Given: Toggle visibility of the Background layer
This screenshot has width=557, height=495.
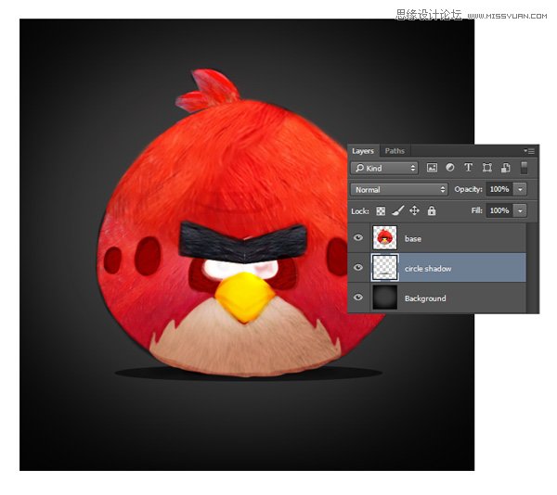Looking at the screenshot, I should (359, 298).
